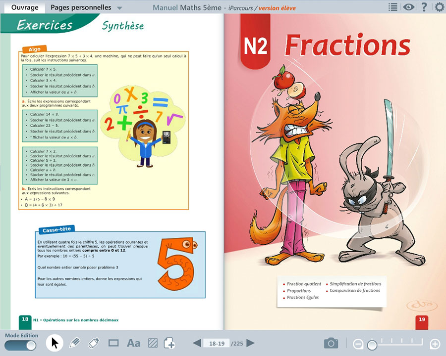Click the page number field 18-19
The image size is (446, 356).
217,344
